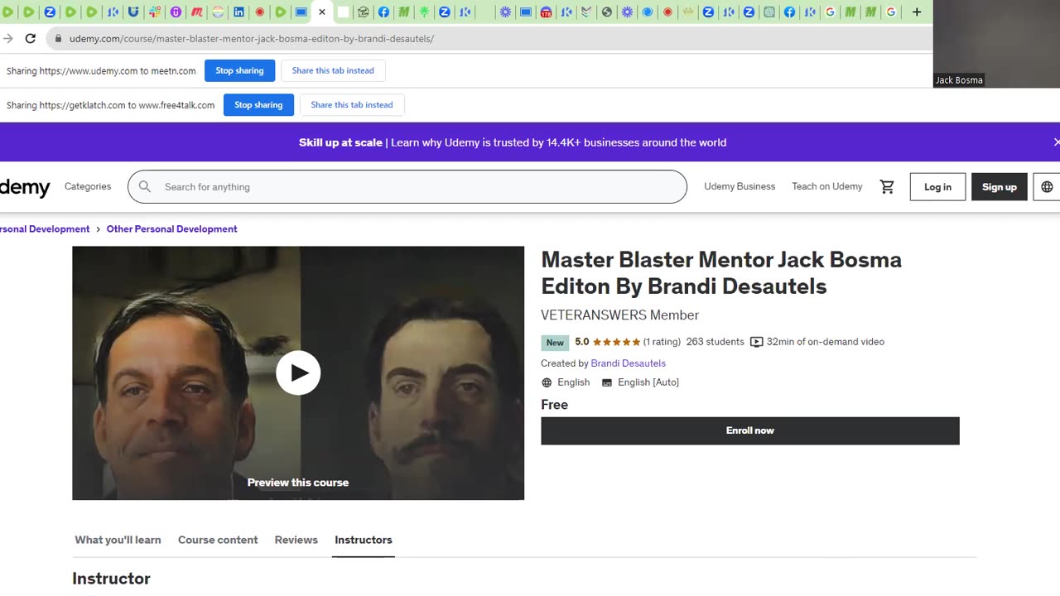The height and width of the screenshot is (596, 1060).
Task: Stop sharing udemy.com to meetn.com
Action: click(x=239, y=70)
